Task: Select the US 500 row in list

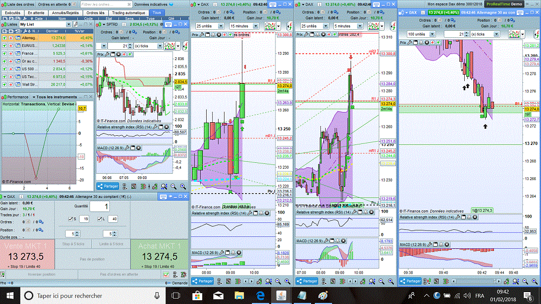Action: click(47, 69)
